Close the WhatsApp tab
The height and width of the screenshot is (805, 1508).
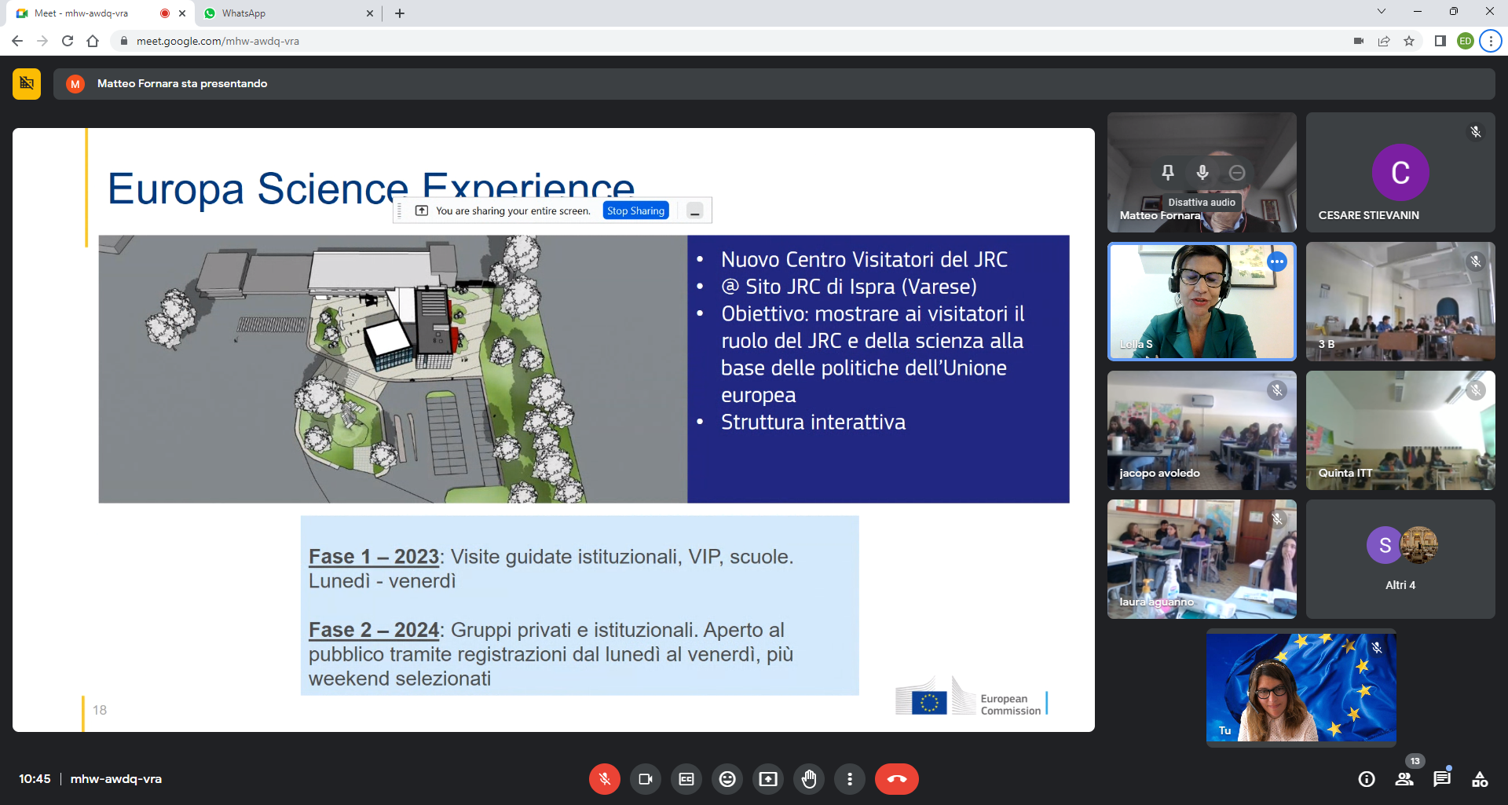pos(370,13)
